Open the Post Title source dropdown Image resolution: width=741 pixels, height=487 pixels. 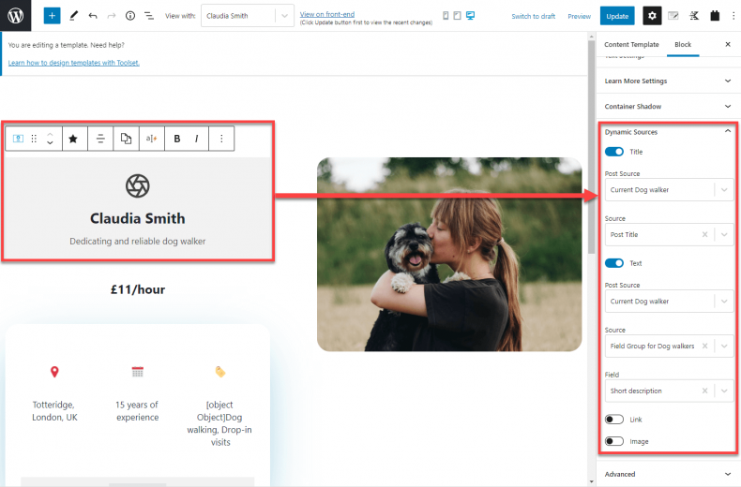click(x=669, y=234)
